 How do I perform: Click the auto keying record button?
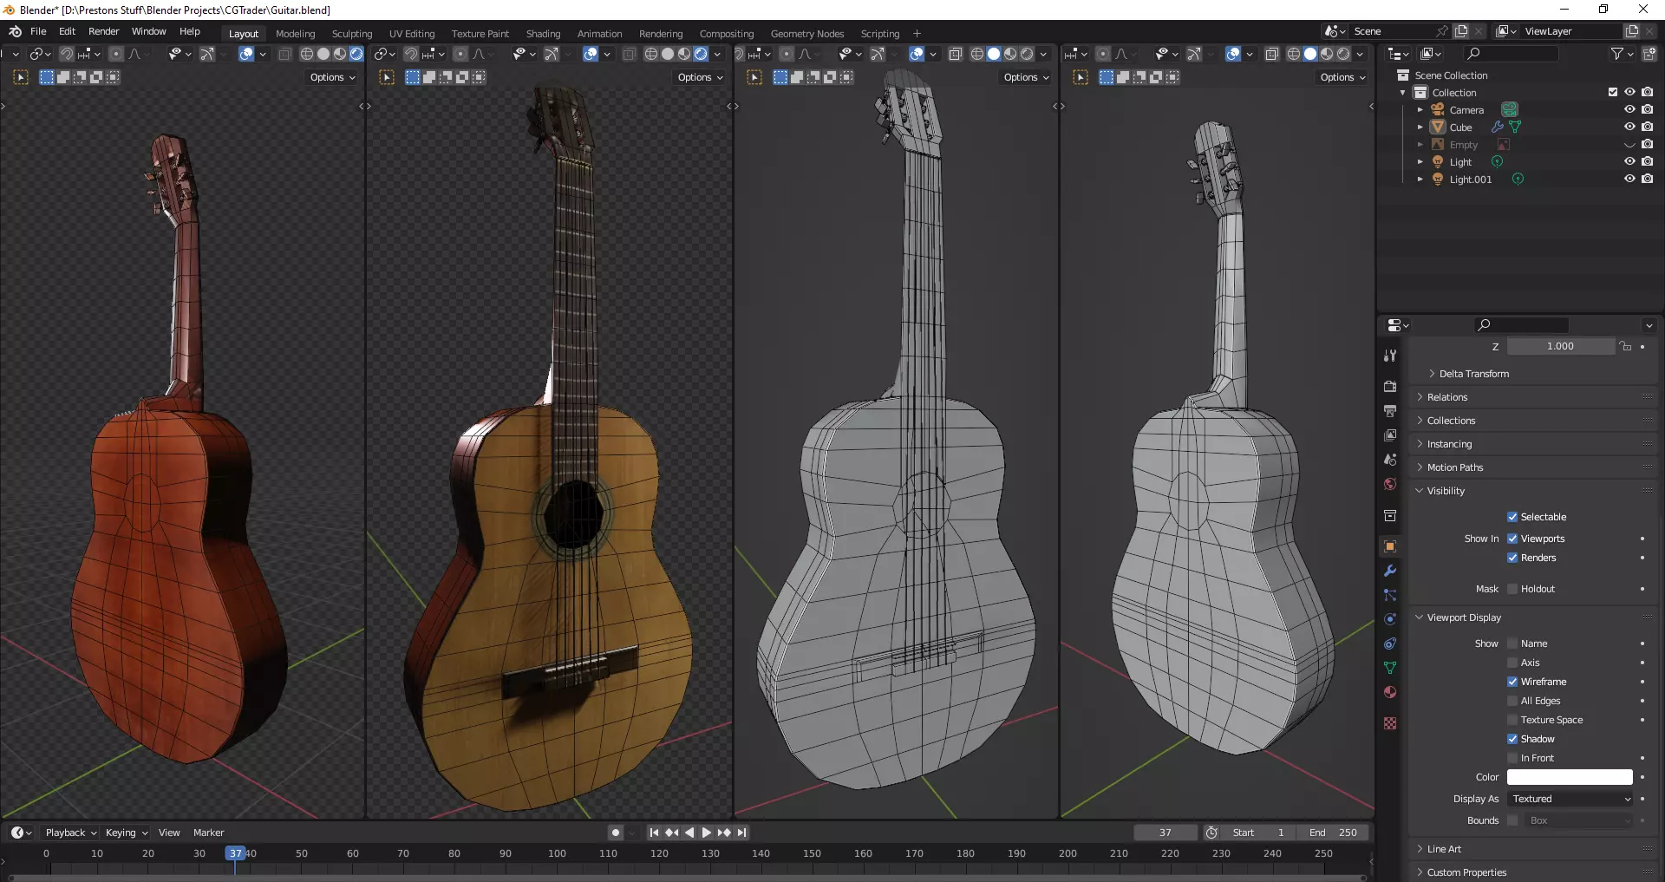tap(616, 833)
